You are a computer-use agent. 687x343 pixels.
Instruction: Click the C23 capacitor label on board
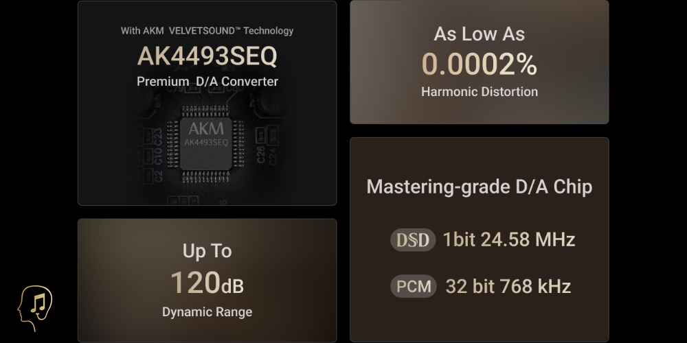point(158,134)
